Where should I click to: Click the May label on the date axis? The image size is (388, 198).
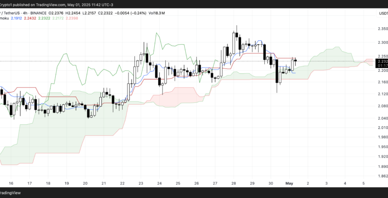click(x=290, y=183)
